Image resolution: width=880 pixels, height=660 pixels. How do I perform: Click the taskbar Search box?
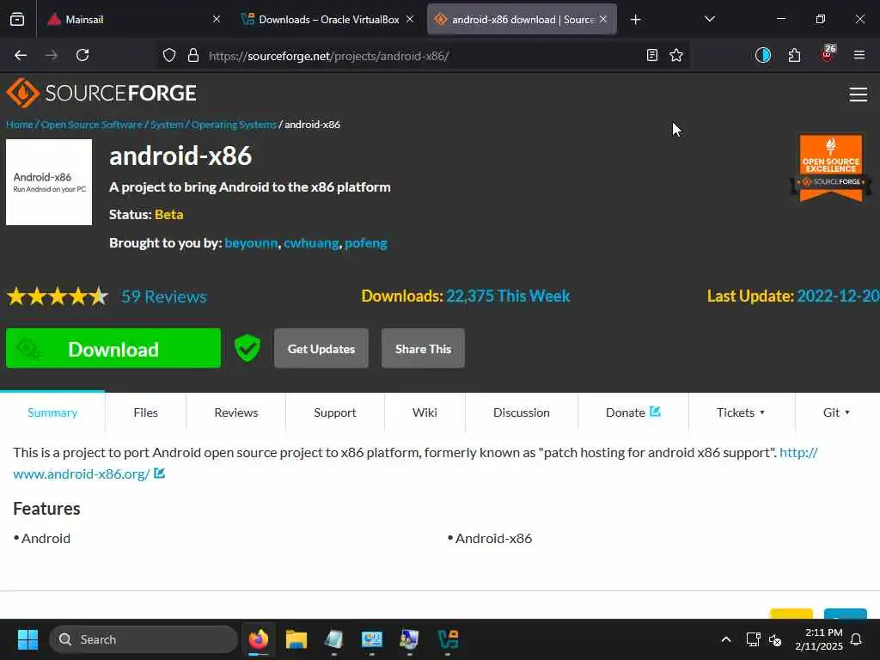tap(144, 639)
